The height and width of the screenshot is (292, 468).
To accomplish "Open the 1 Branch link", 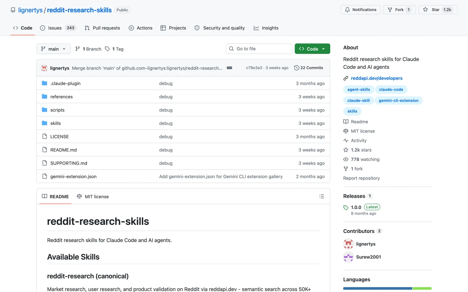I will (x=88, y=49).
